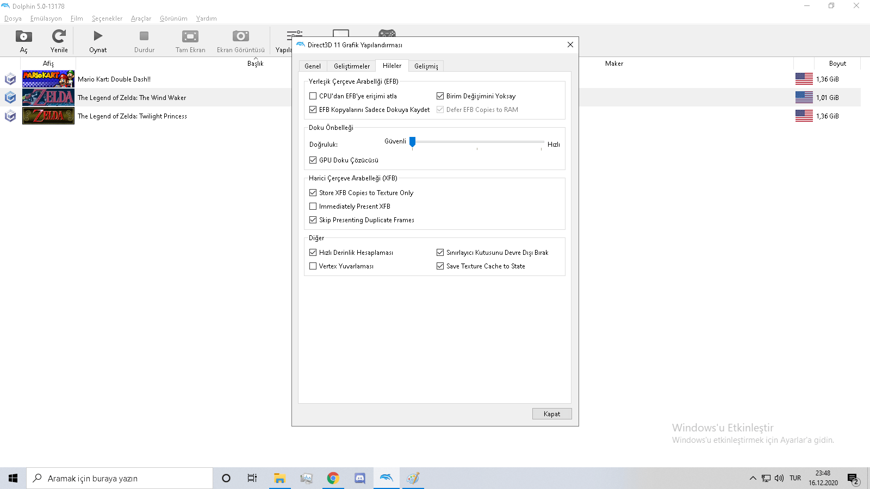Toggle Hızlı Derinlik Hesaplaması checkbox
The height and width of the screenshot is (489, 870).
pos(313,253)
